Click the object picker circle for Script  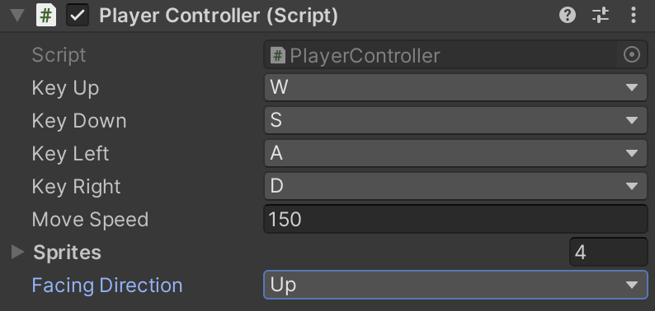[x=632, y=54]
